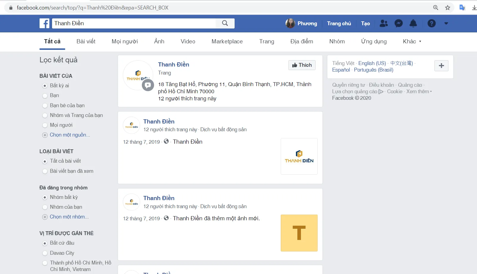Click the globe privacy icon on the post
The width and height of the screenshot is (477, 274).
166,142
